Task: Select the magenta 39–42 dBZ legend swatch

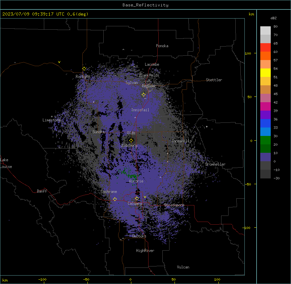Action: pos(265,106)
